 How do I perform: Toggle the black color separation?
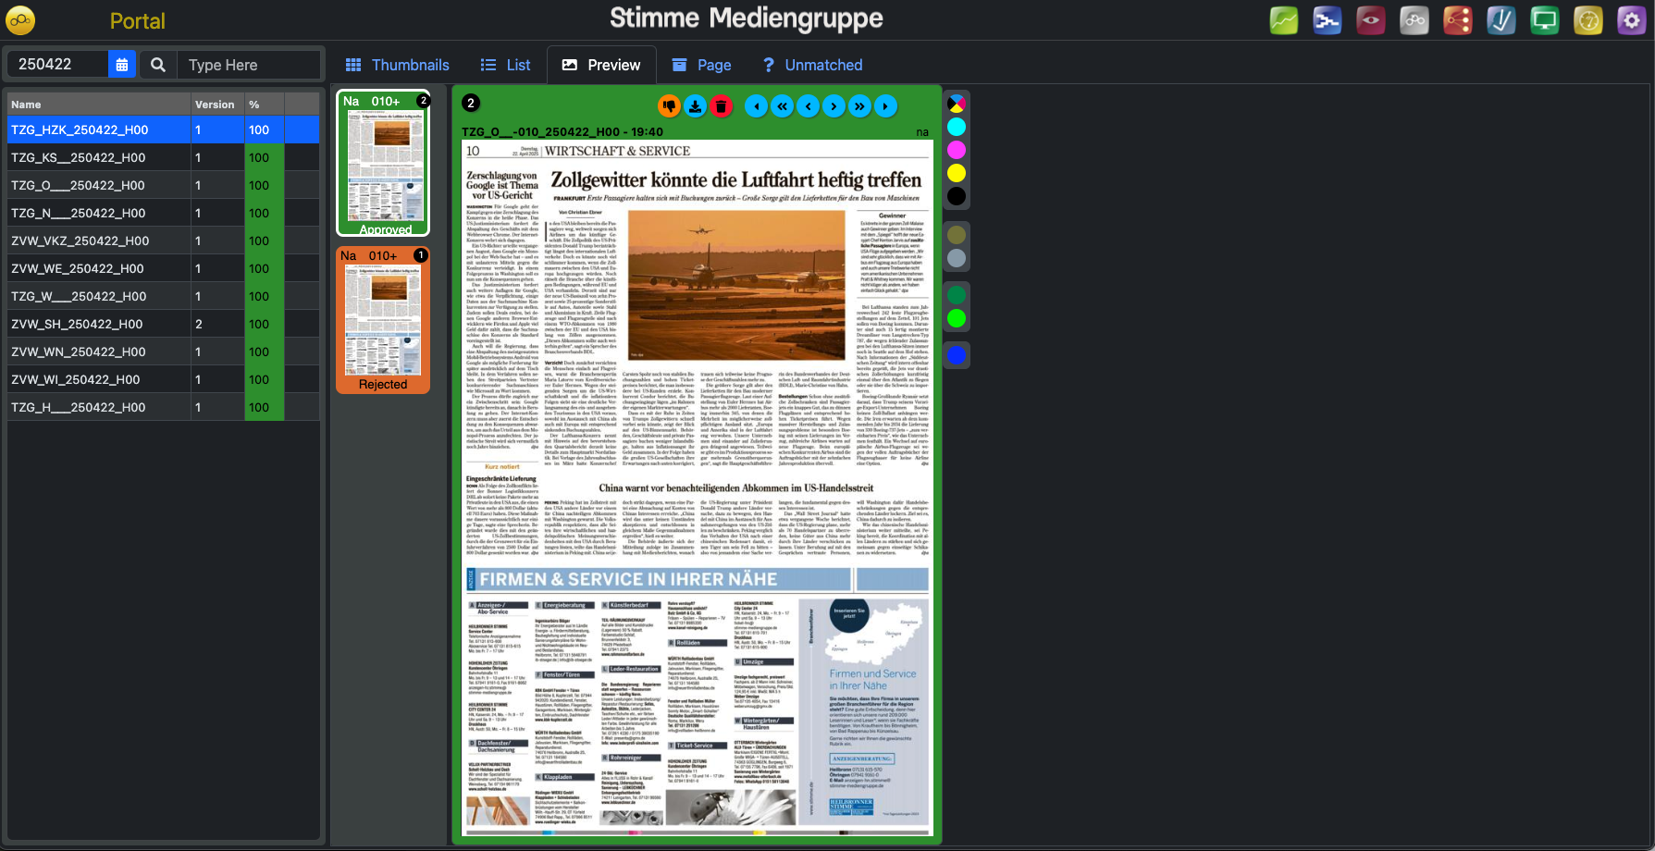(957, 196)
